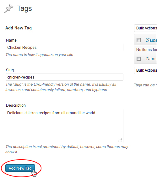The image size is (157, 179).
Task: Click the Name field label
Action: point(11,40)
